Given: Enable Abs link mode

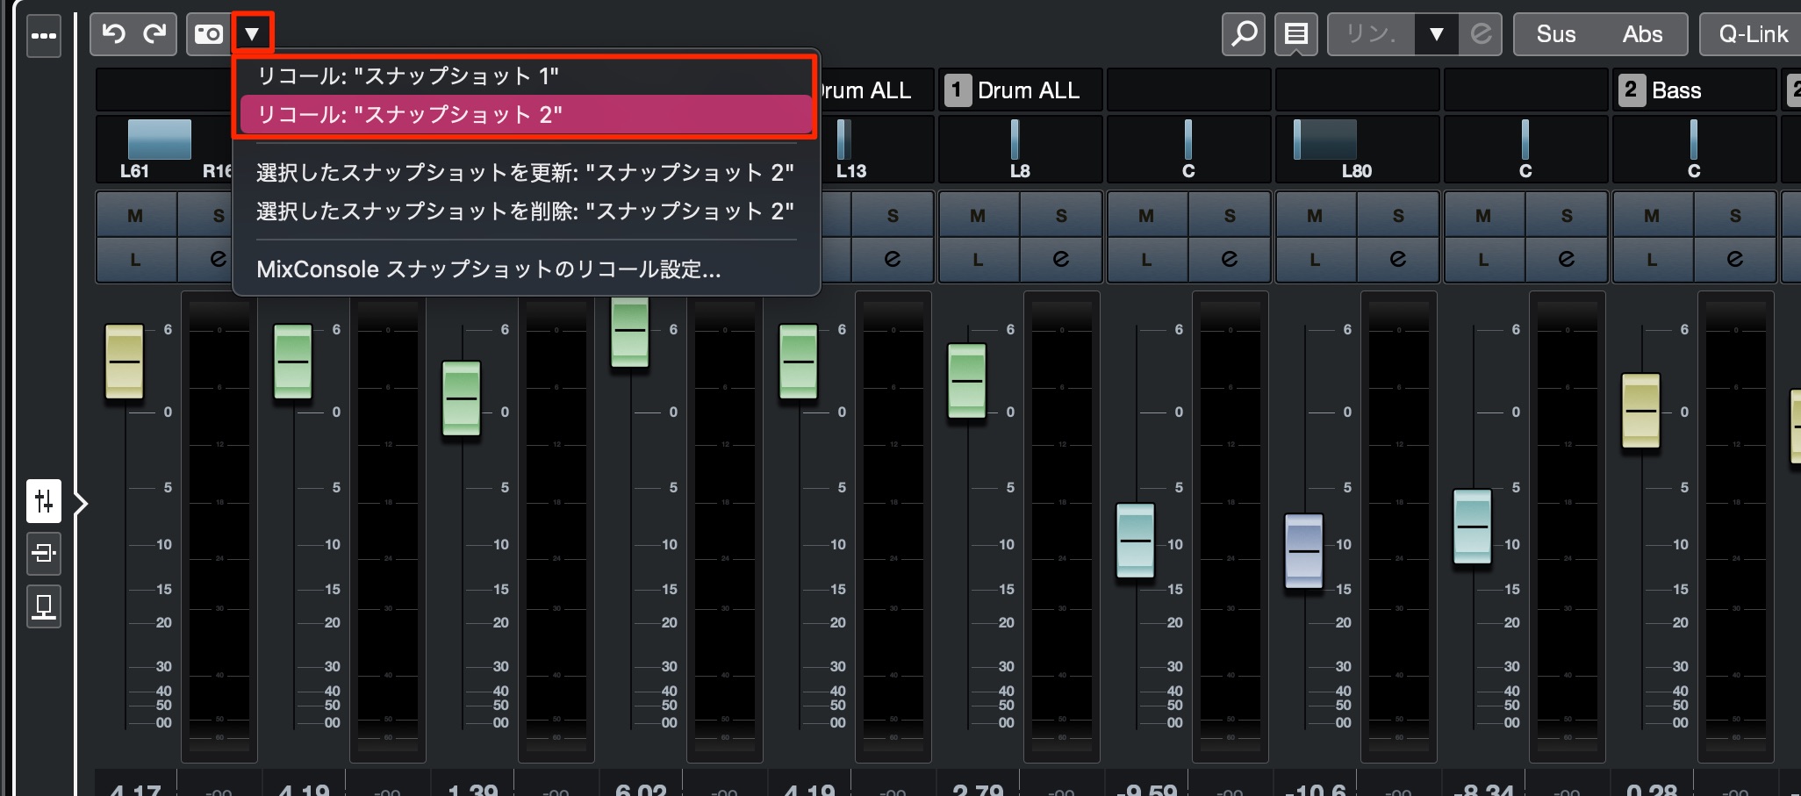Looking at the screenshot, I should (1642, 34).
